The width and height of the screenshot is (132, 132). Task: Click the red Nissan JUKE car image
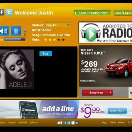tap(118, 67)
